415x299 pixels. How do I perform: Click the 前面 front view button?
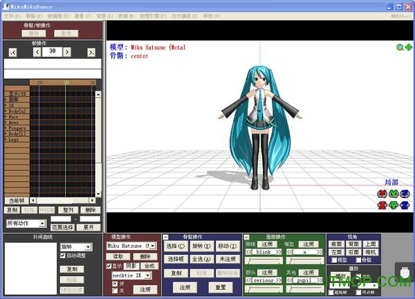337,244
